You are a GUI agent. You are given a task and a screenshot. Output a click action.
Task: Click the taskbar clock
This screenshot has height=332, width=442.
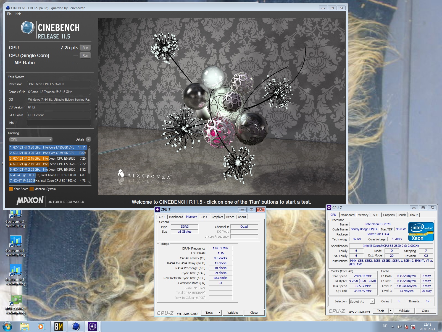click(427, 327)
